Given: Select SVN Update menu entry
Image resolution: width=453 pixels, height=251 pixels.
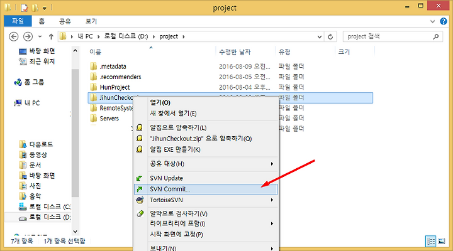Looking at the screenshot, I should tap(206, 178).
